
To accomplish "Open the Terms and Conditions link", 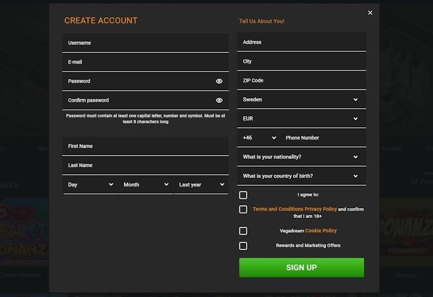I will [x=278, y=209].
